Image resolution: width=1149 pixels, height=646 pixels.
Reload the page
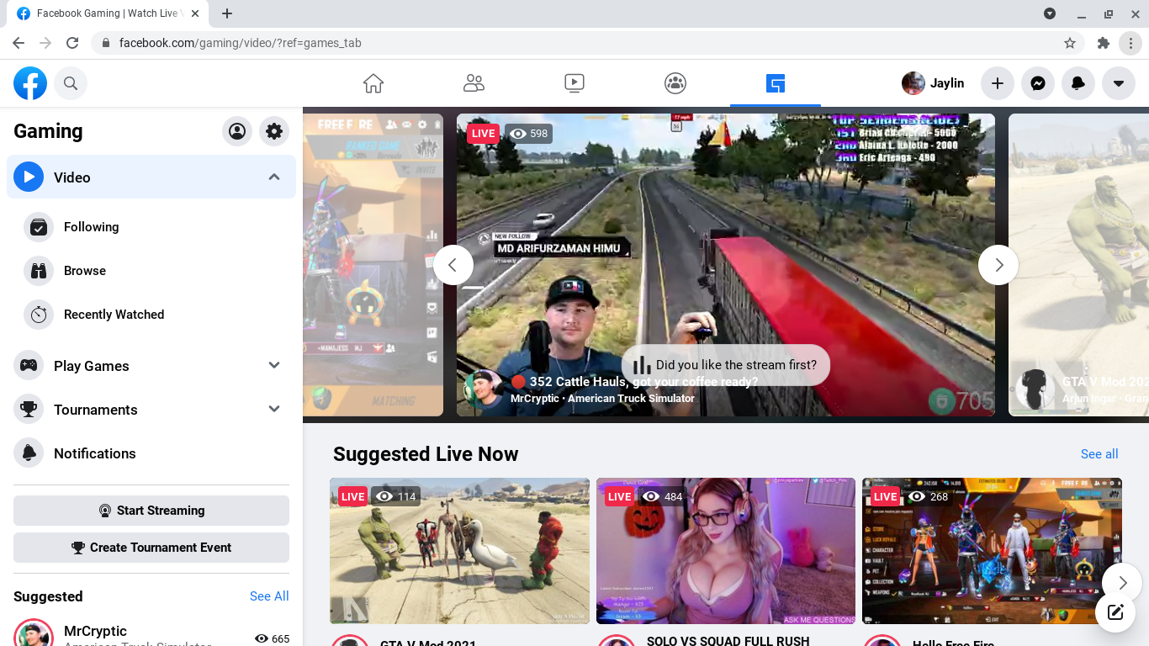[72, 43]
